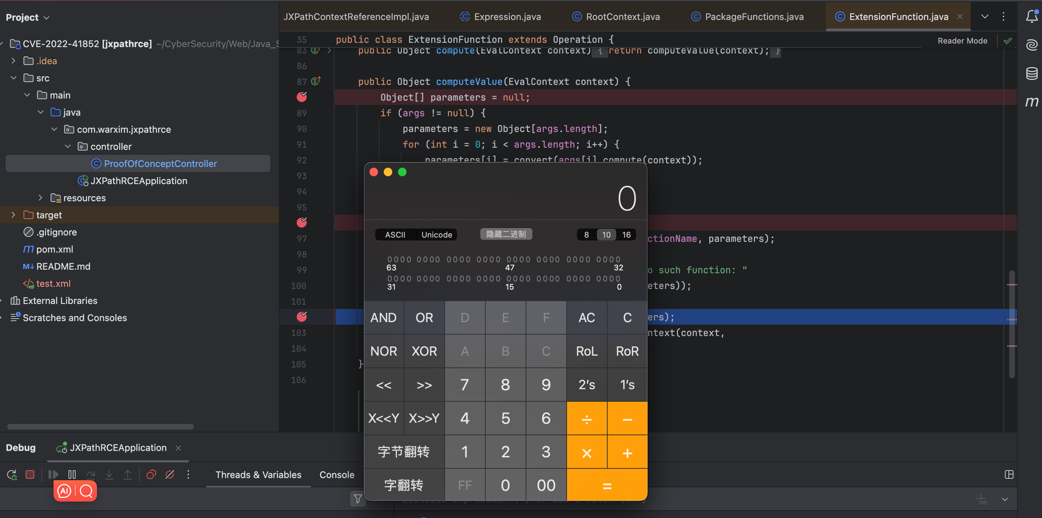Click the Pause Program debug icon
Screen dimensions: 1042x518
point(72,474)
